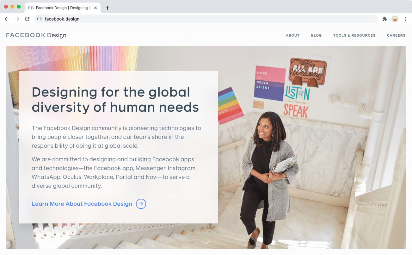Click the yellow macOS minimize button
The width and height of the screenshot is (412, 255).
click(12, 7)
